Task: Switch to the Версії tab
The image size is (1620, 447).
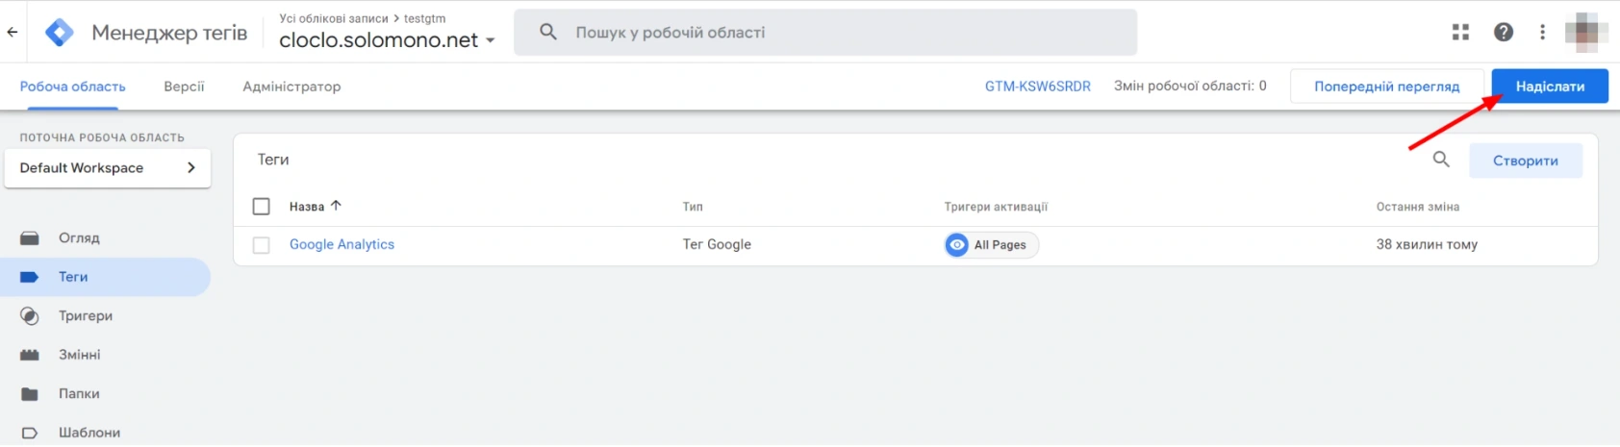Action: coord(184,87)
